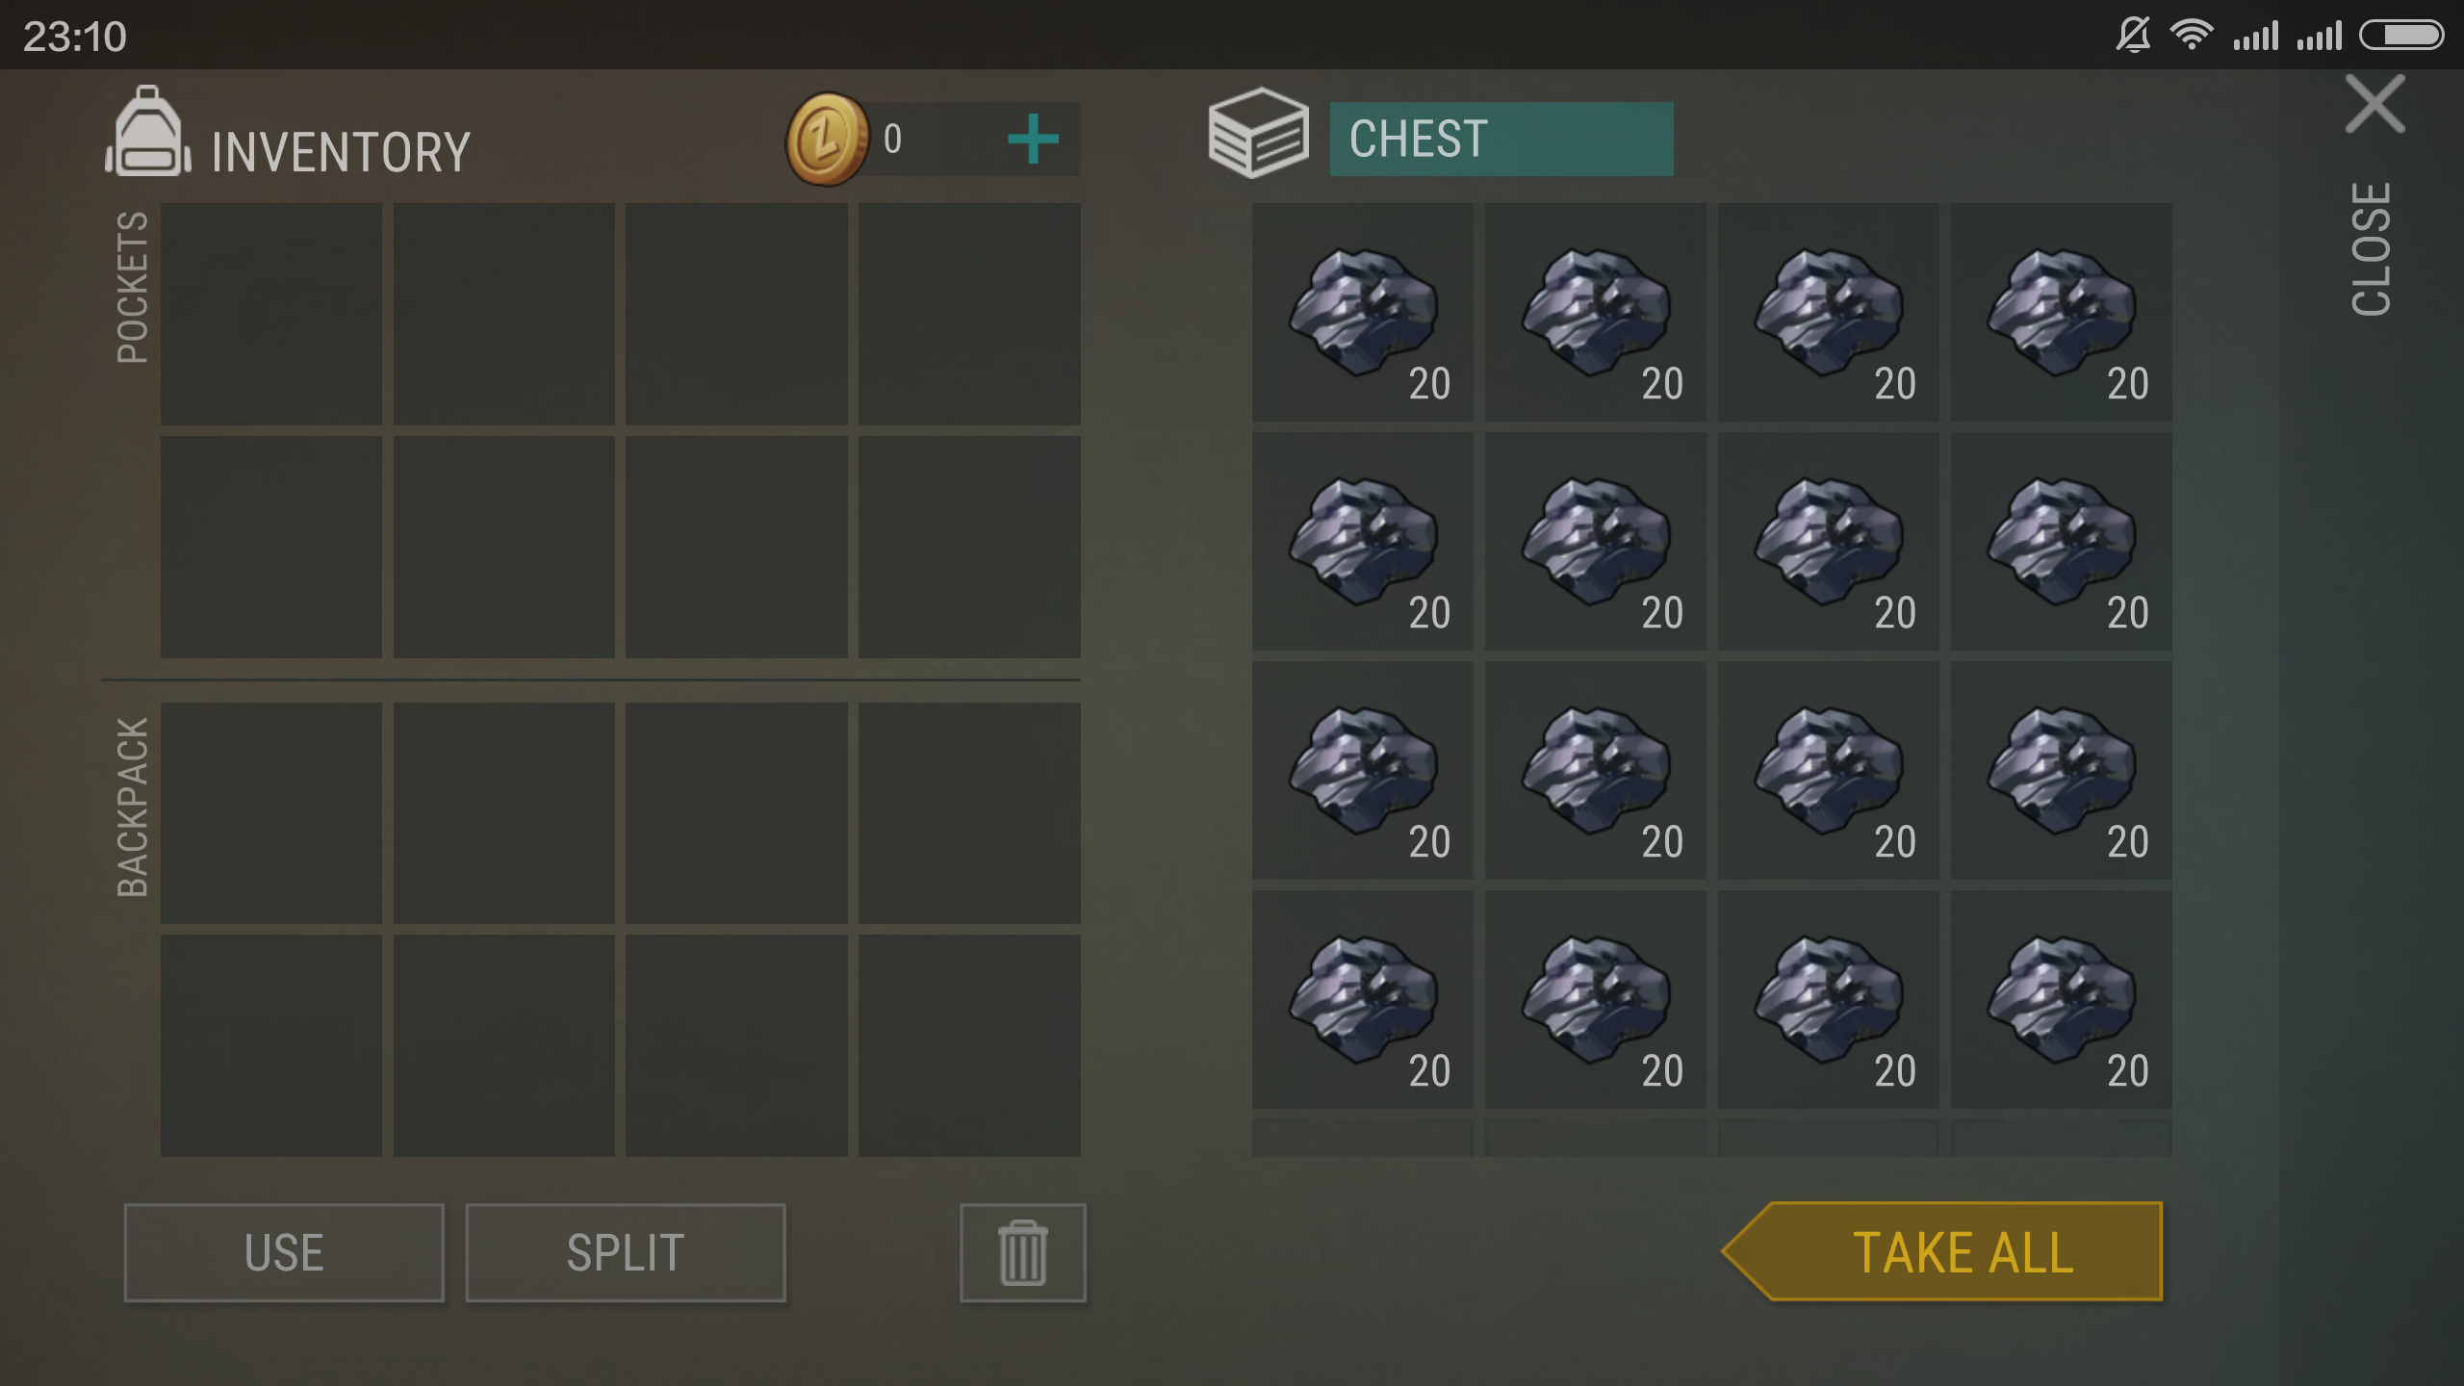The image size is (2464, 1386).
Task: Tap the gold coin currency icon
Action: pos(827,140)
